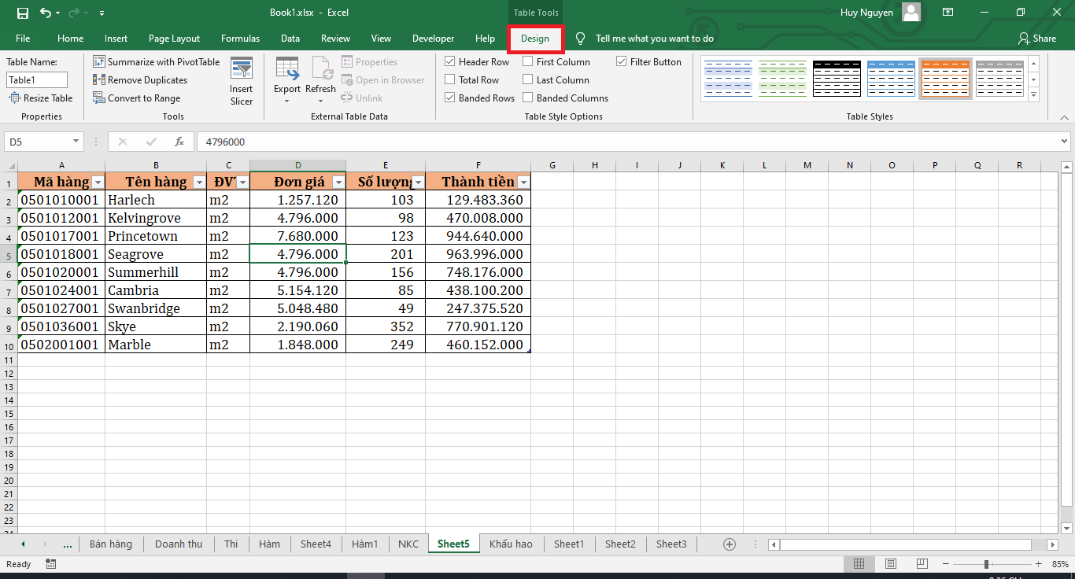
Task: Add a new sheet with plus icon
Action: click(x=730, y=544)
